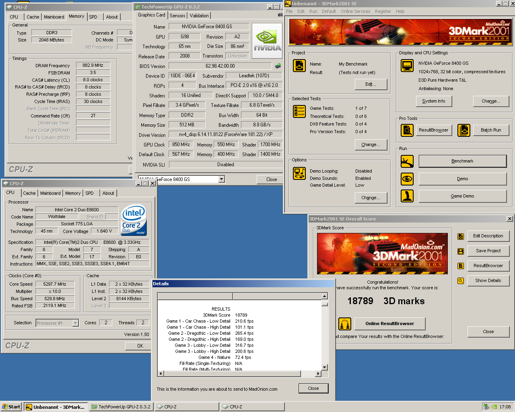This screenshot has width=515, height=412.
Task: Open the Processor #1 selection dropdown
Action: pos(75,323)
